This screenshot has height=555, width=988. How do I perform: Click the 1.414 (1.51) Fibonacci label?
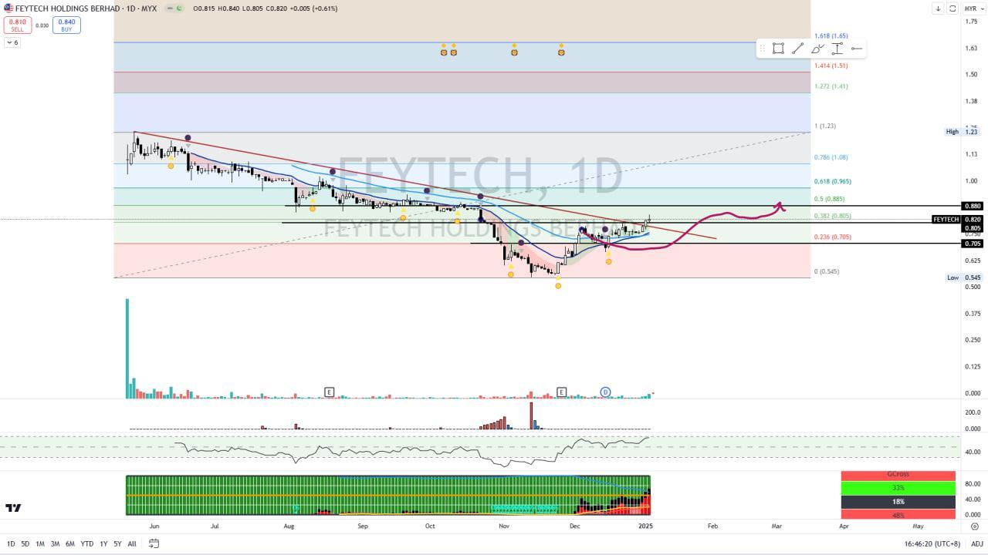tap(831, 66)
